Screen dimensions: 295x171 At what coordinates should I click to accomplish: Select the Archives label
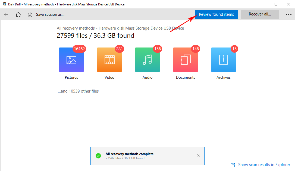coord(224,77)
